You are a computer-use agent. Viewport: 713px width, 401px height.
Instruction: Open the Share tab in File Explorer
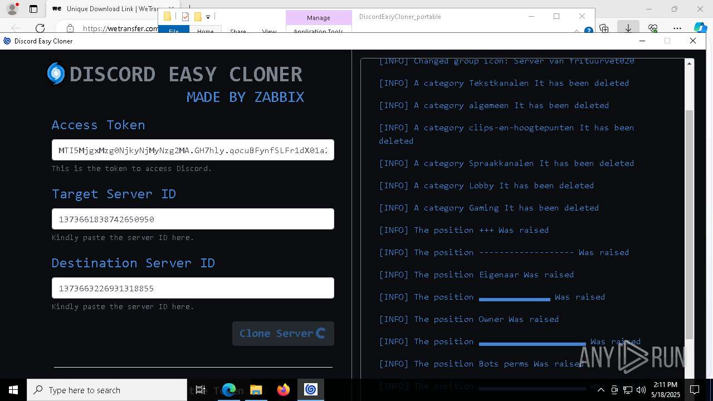click(238, 31)
